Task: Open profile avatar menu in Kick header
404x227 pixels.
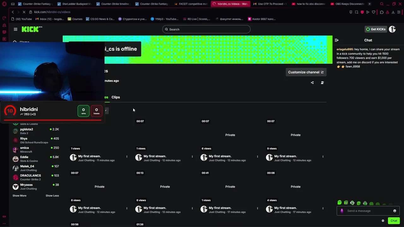Action: pyautogui.click(x=392, y=29)
